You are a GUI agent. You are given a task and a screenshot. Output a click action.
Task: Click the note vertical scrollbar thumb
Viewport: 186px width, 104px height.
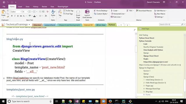(136, 49)
